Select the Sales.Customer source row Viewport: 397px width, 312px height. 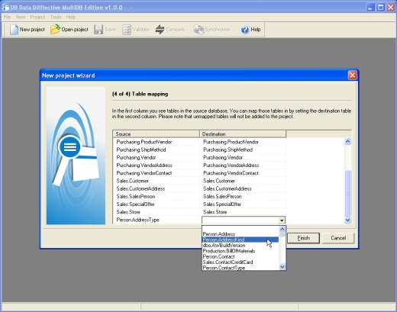157,181
